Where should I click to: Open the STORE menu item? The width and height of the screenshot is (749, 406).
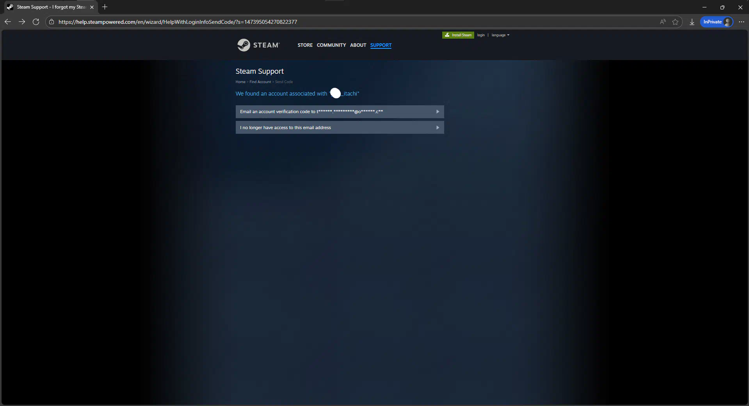coord(305,45)
